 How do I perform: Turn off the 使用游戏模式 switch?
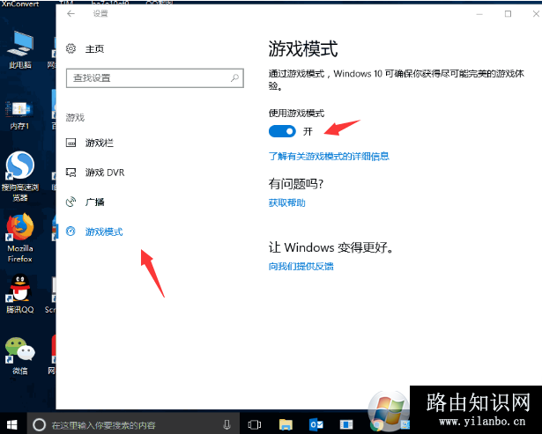(x=282, y=131)
